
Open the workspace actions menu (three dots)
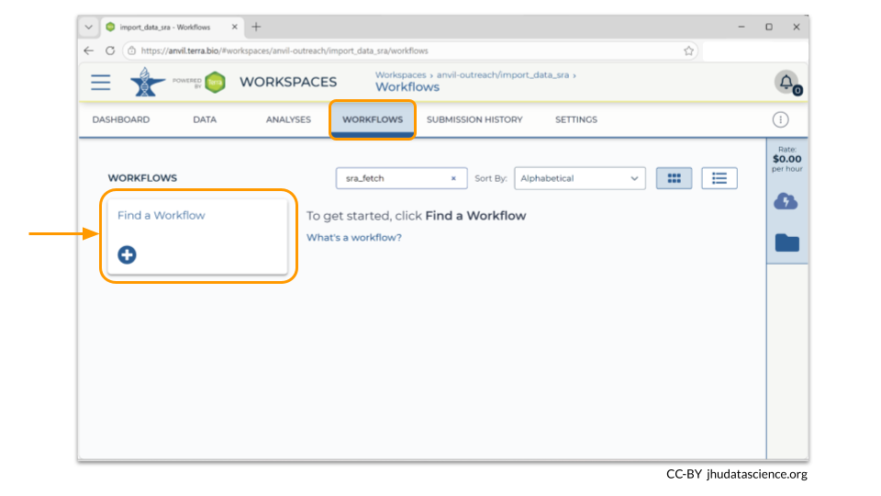coord(780,119)
